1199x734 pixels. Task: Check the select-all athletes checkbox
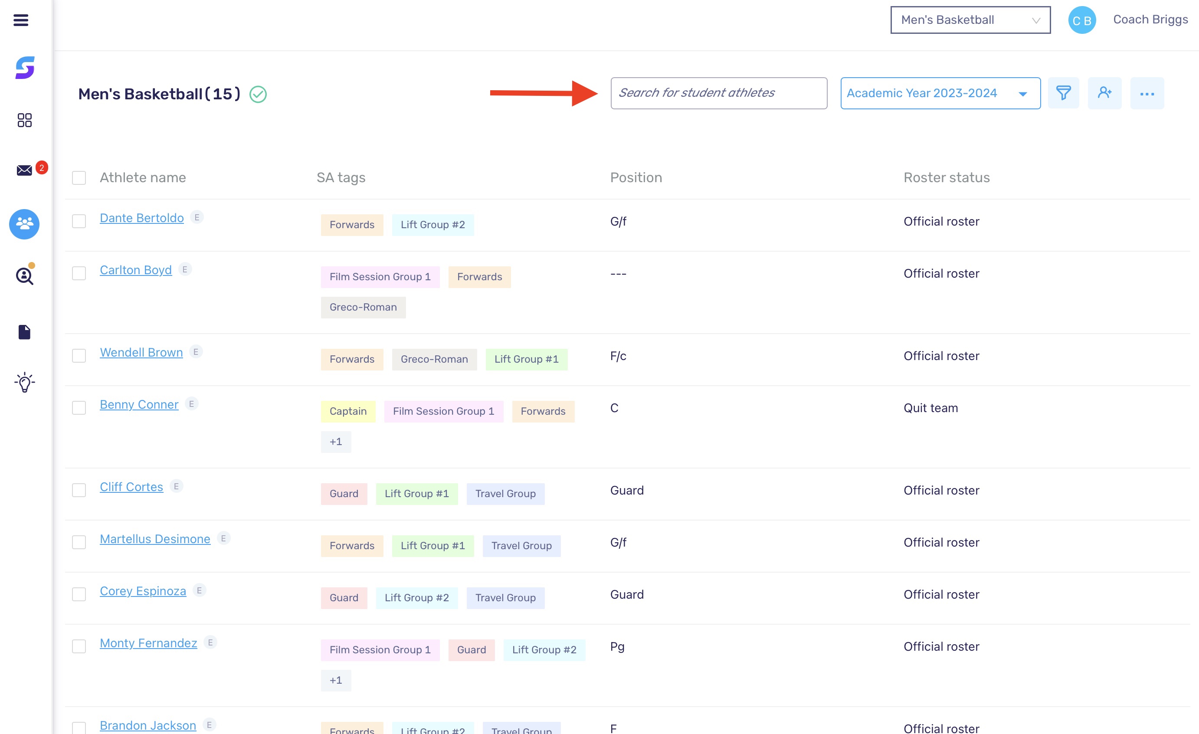(79, 178)
